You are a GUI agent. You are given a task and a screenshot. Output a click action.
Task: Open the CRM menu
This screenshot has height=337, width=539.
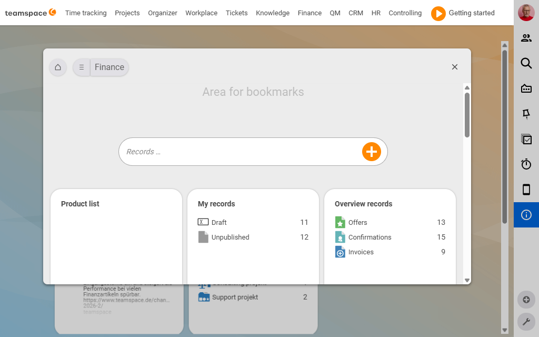(x=356, y=13)
